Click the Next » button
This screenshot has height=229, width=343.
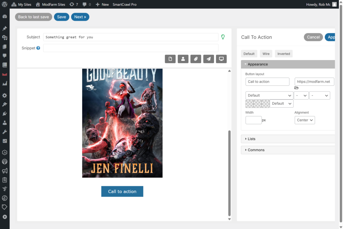[80, 17]
